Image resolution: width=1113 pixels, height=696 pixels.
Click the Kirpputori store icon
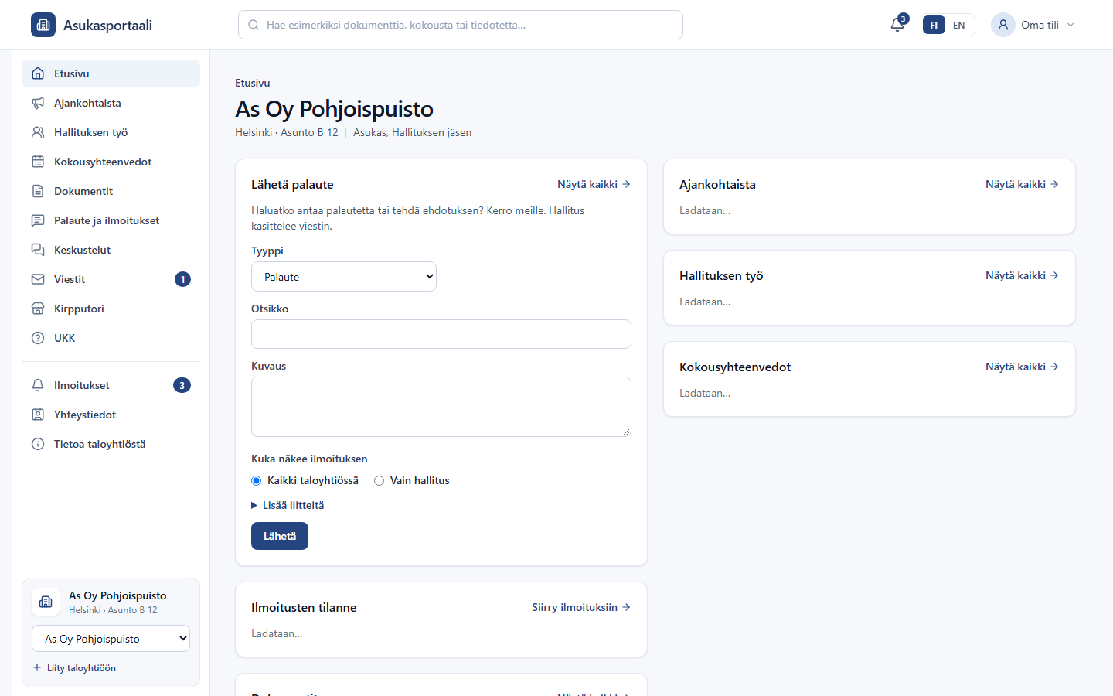click(x=38, y=309)
